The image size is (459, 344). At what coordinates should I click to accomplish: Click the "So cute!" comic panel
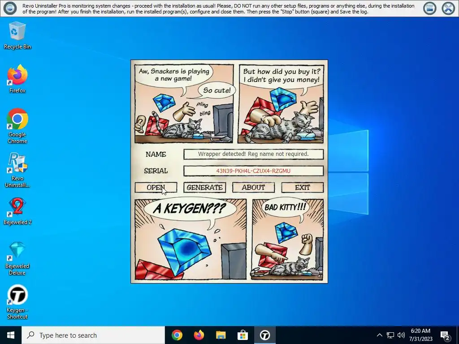click(x=184, y=103)
